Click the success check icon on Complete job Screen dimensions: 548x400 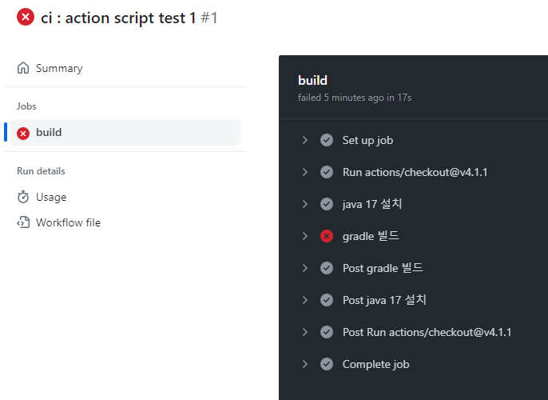(327, 364)
